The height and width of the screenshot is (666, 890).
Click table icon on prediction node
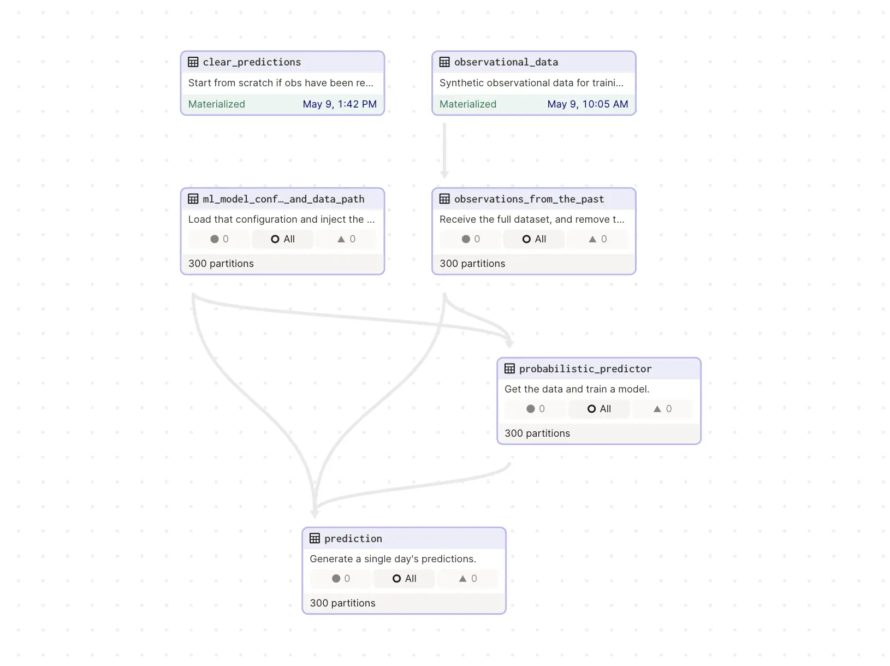click(x=315, y=539)
